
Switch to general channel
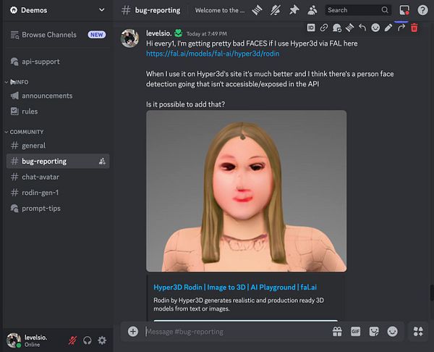pos(58,146)
